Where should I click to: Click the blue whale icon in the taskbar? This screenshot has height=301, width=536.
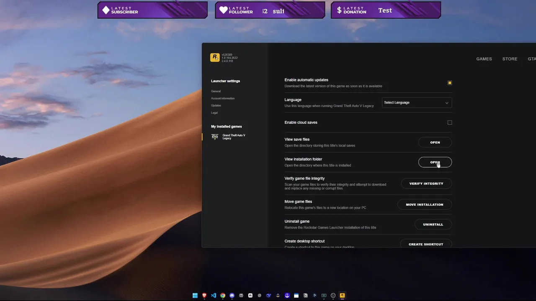click(269, 296)
